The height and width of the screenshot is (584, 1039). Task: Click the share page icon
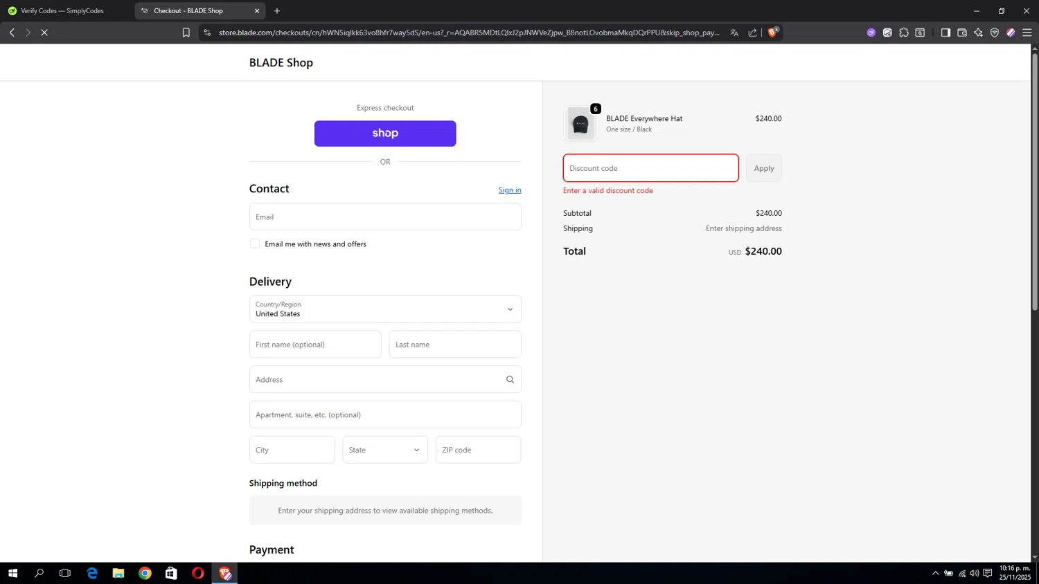coord(752,33)
